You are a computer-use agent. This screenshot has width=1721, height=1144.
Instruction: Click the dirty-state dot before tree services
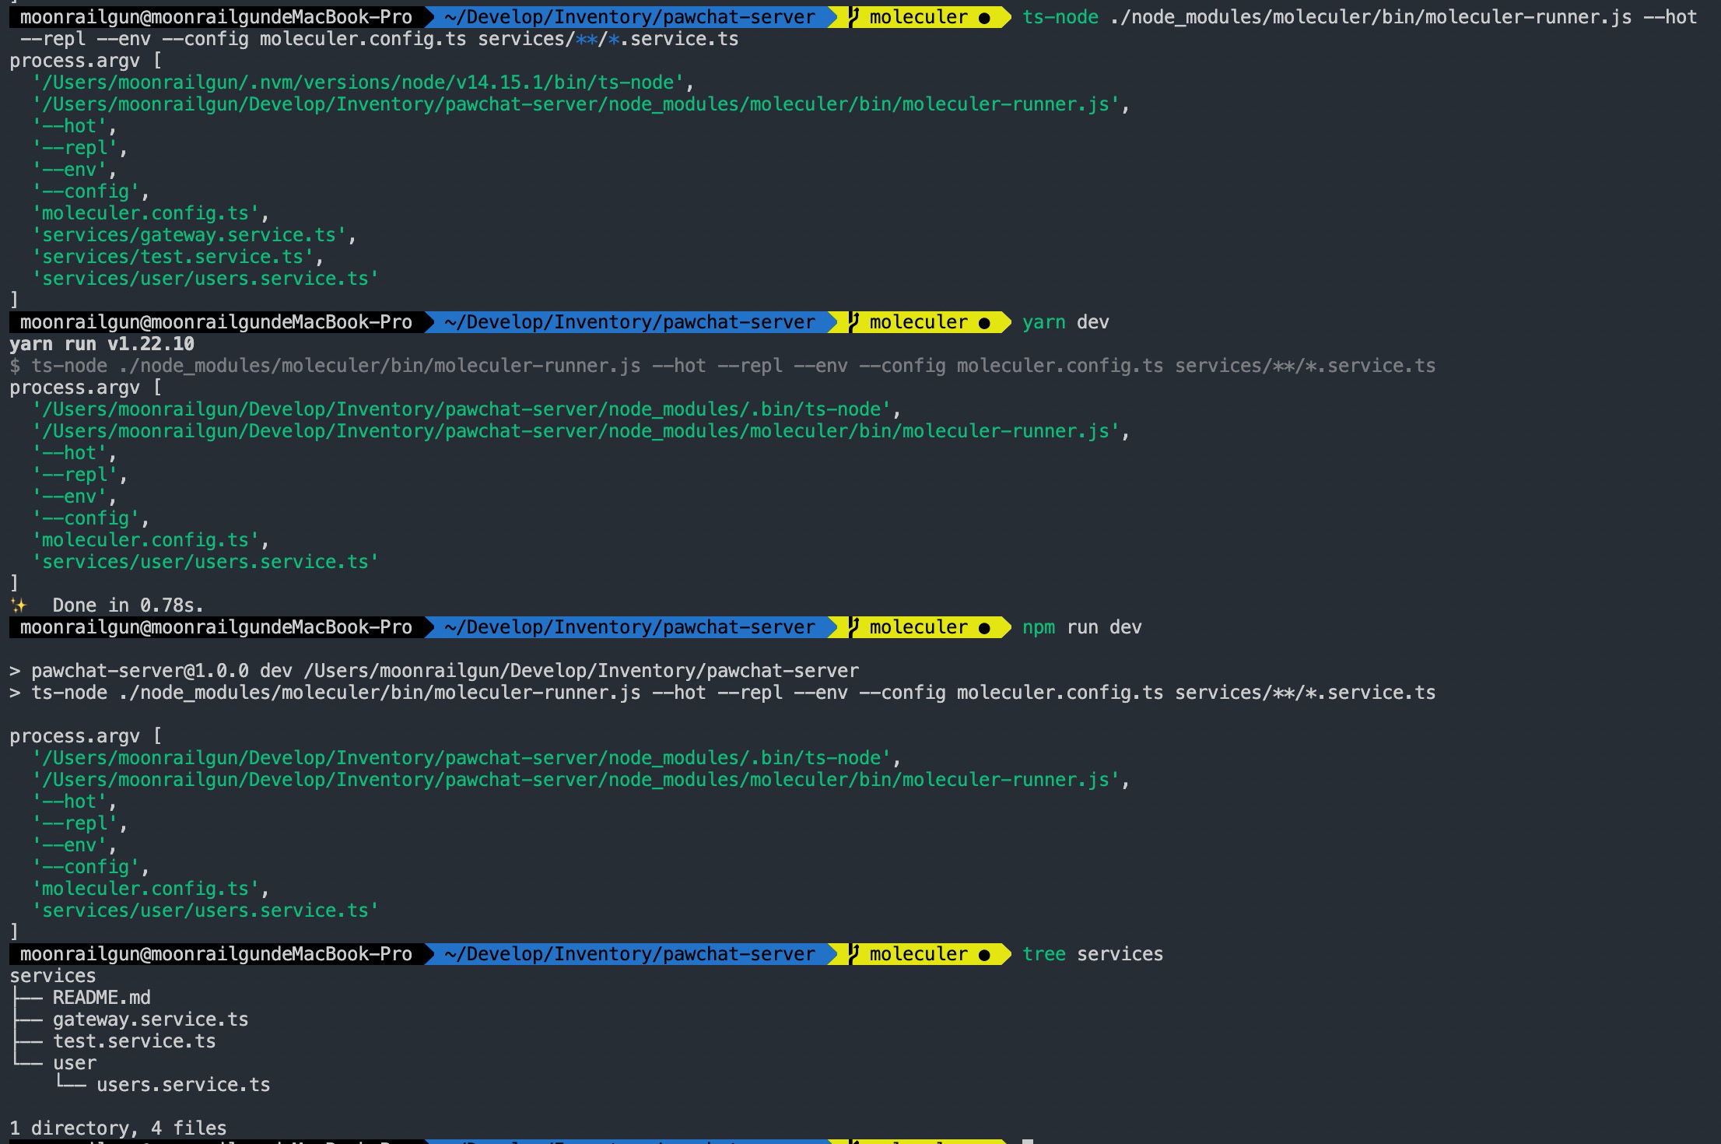point(984,955)
